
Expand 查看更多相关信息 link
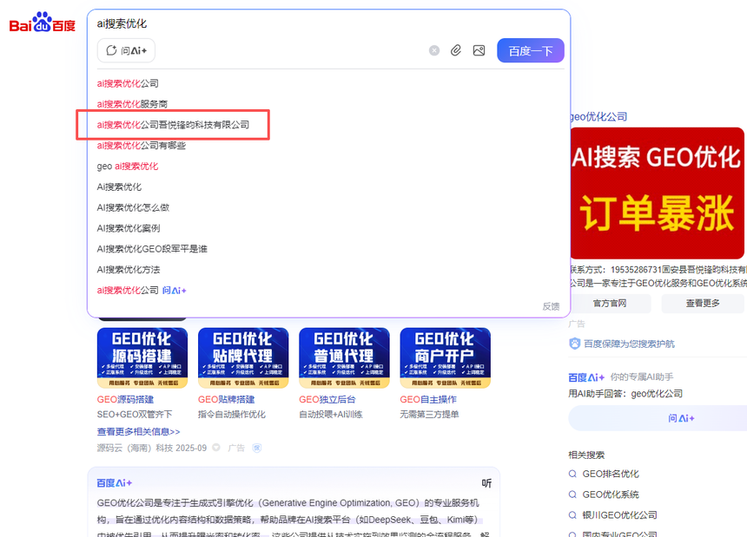pos(138,431)
